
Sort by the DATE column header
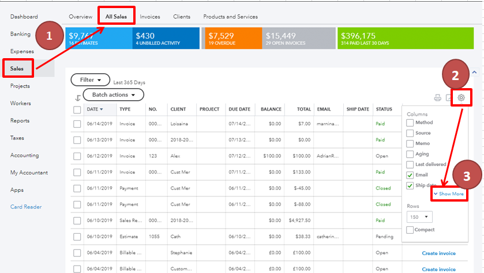point(95,109)
